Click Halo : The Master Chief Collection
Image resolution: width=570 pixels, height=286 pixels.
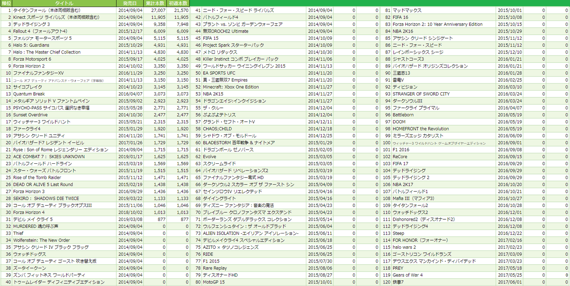pyautogui.click(x=47, y=52)
